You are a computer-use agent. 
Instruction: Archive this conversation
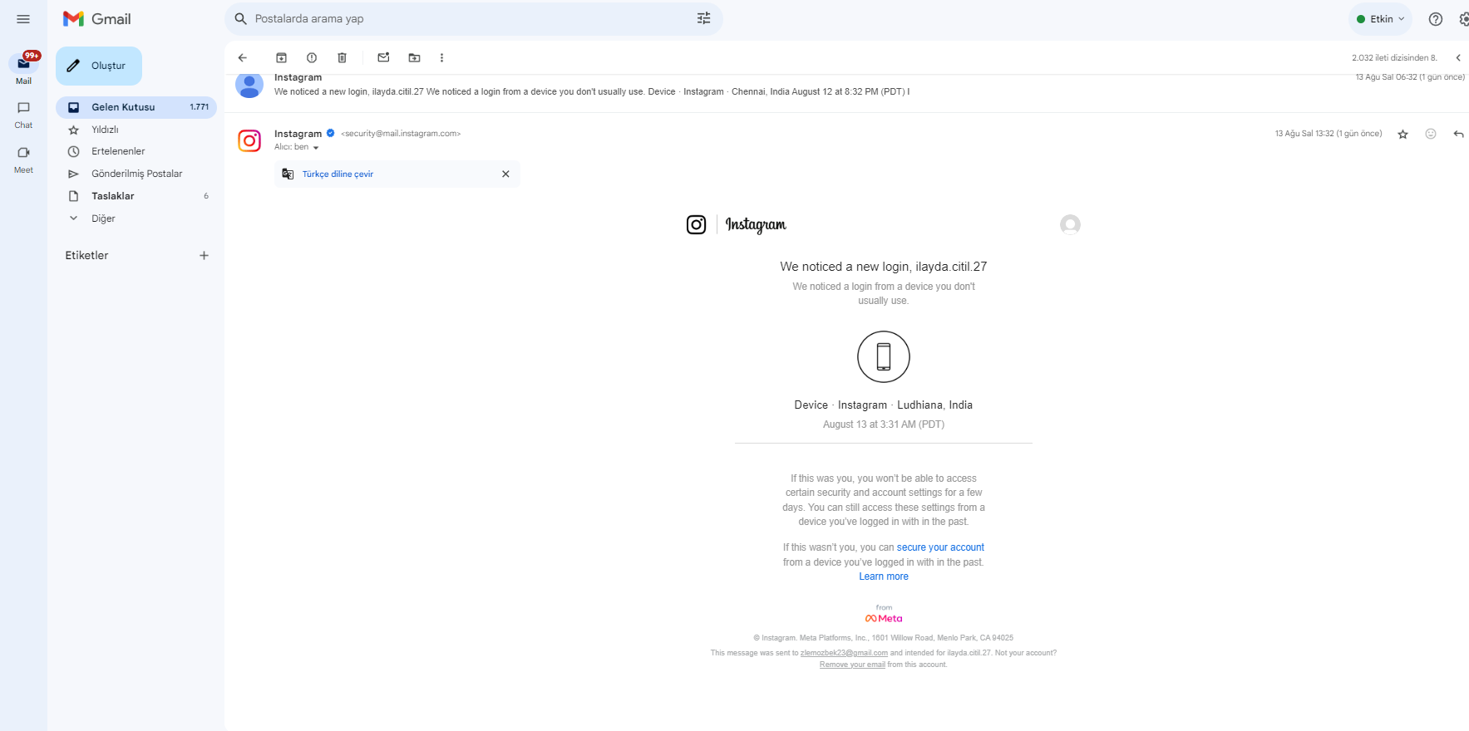pyautogui.click(x=281, y=58)
